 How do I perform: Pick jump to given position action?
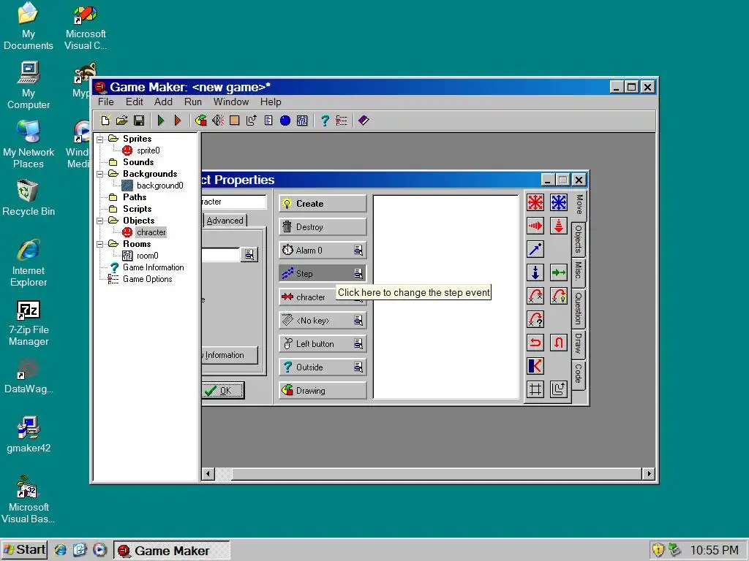pyautogui.click(x=535, y=297)
